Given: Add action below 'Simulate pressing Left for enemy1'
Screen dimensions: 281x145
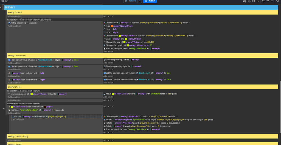Looking at the screenshot, I should tap(108, 63).
